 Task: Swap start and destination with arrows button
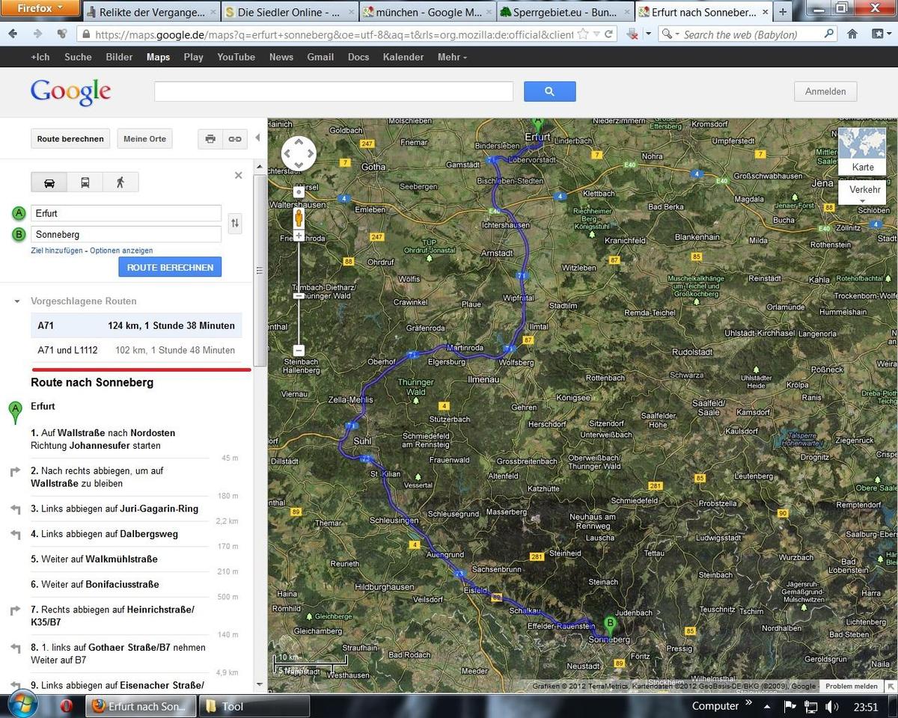tap(235, 223)
